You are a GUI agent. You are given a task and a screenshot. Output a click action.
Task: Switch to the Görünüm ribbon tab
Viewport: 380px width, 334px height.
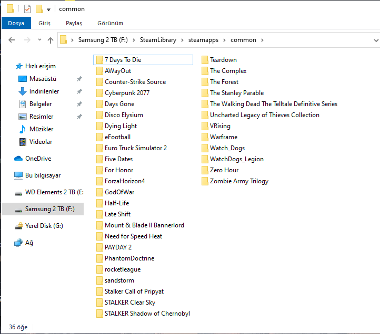click(111, 23)
